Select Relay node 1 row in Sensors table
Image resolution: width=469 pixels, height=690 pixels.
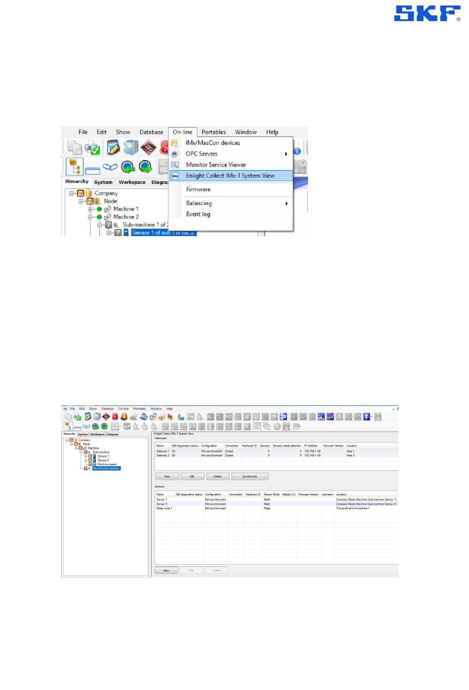coord(276,508)
